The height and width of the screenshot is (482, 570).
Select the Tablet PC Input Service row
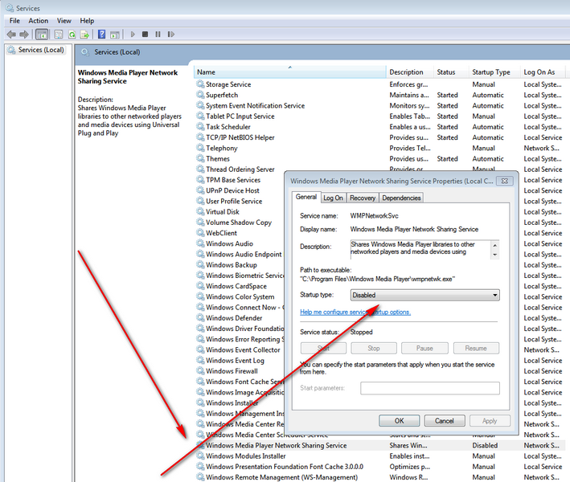tap(379, 116)
